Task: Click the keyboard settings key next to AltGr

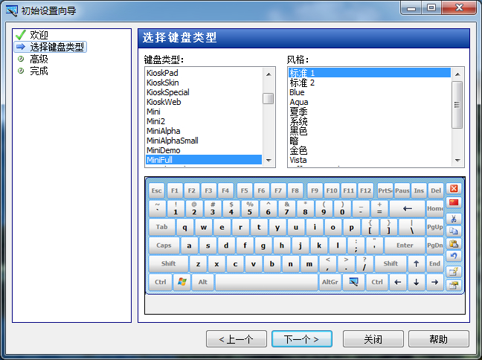Action: pyautogui.click(x=353, y=282)
